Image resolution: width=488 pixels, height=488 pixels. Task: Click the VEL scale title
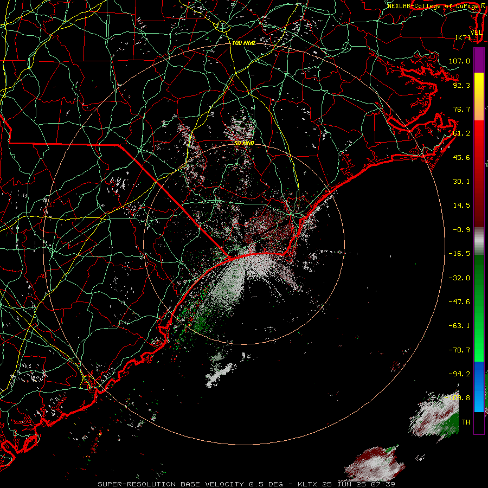coord(476,32)
